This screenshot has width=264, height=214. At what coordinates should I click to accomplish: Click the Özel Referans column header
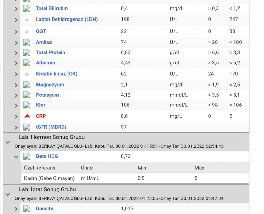click(39, 168)
